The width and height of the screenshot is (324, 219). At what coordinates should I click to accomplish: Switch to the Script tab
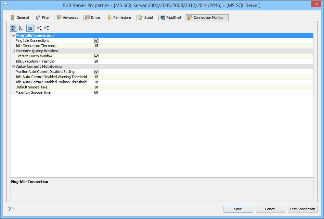[146, 17]
